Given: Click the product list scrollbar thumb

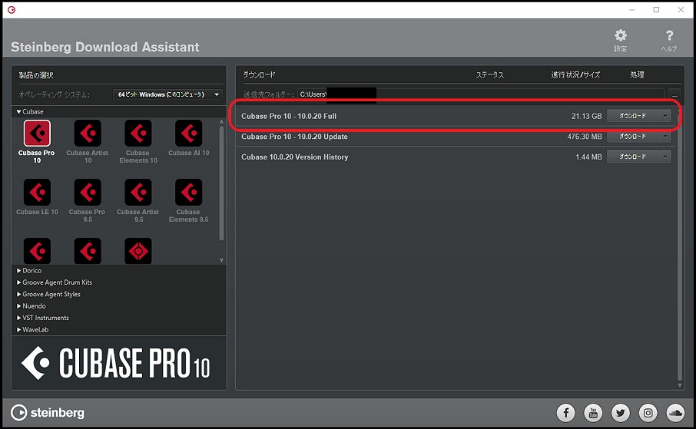Looking at the screenshot, I should [221, 183].
